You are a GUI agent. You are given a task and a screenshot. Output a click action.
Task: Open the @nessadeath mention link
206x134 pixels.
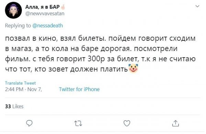(48, 26)
